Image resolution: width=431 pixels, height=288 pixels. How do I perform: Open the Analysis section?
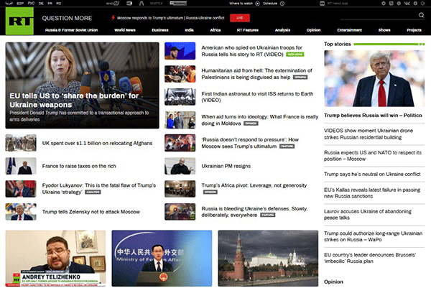pos(282,30)
